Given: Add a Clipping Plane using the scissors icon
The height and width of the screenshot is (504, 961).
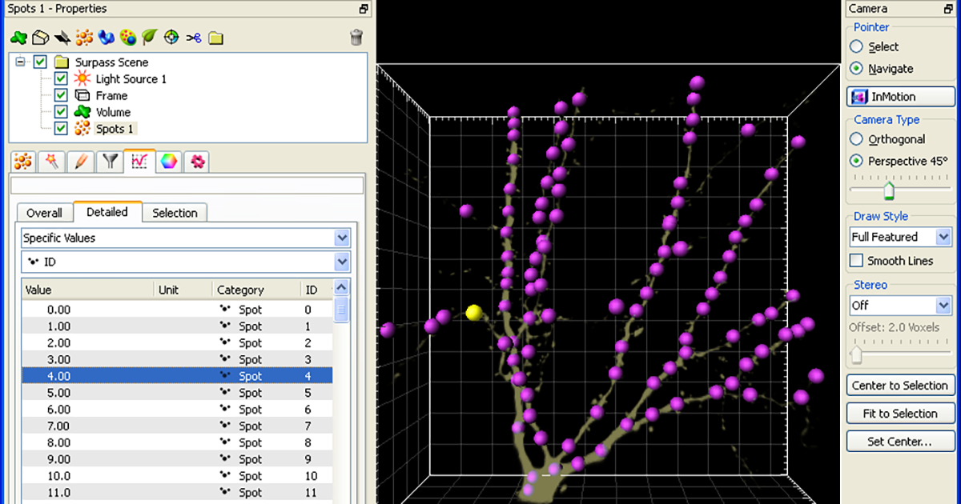Looking at the screenshot, I should pyautogui.click(x=193, y=37).
